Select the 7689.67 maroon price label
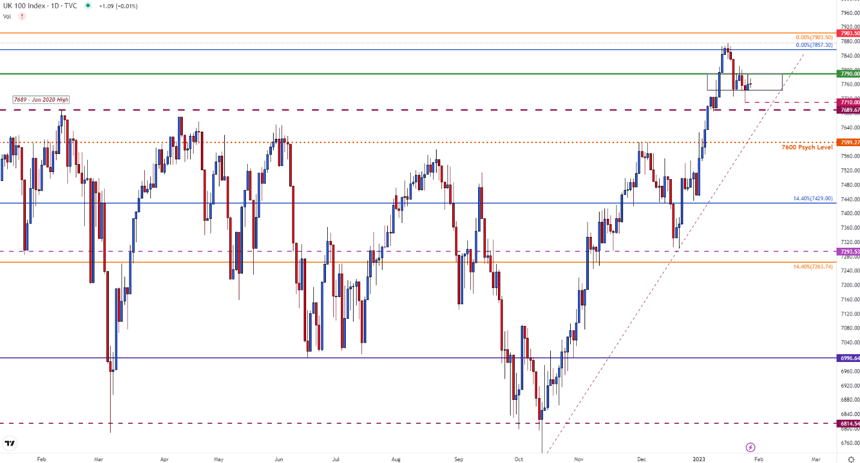This screenshot has width=860, height=463. pyautogui.click(x=849, y=110)
